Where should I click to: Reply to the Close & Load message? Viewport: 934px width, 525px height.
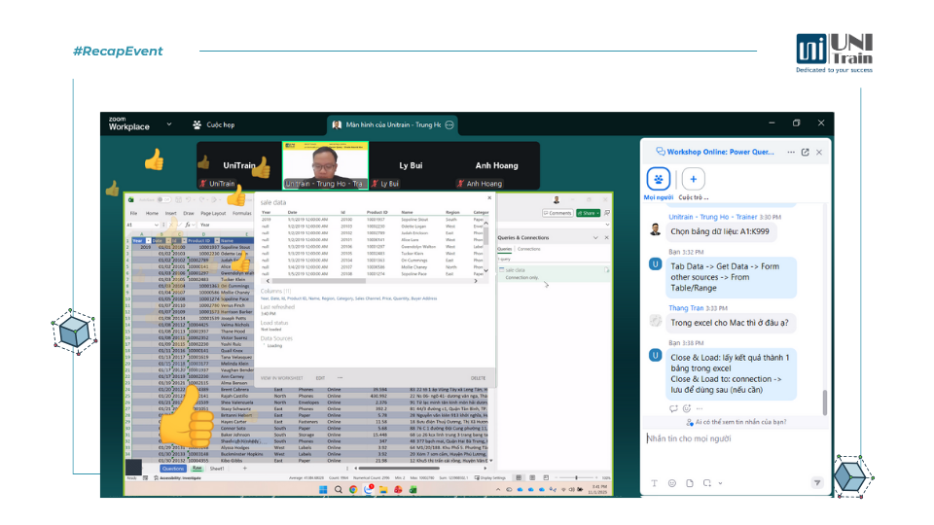[x=673, y=408]
